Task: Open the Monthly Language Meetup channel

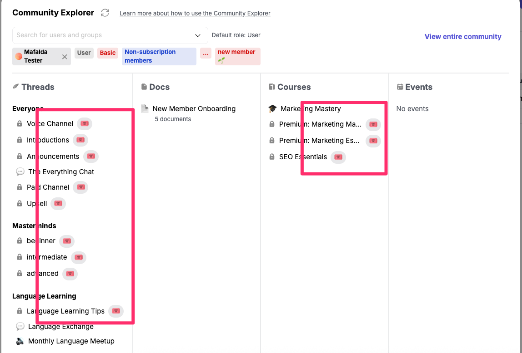Action: (71, 341)
